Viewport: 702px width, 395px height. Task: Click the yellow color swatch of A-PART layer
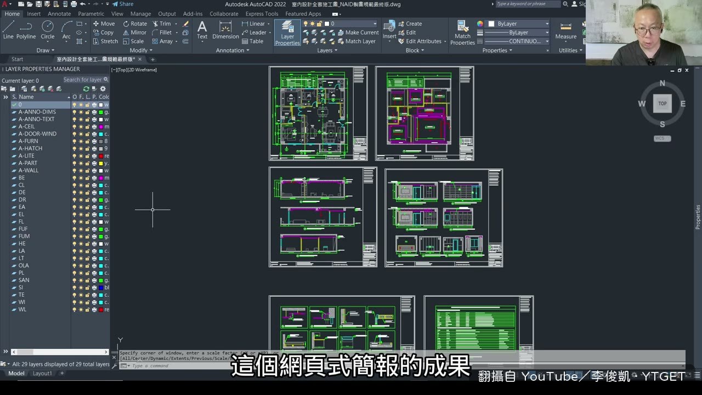pyautogui.click(x=101, y=163)
